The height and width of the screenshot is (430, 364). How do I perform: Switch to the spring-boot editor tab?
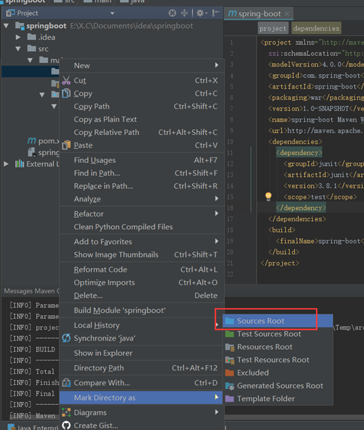[x=259, y=14]
